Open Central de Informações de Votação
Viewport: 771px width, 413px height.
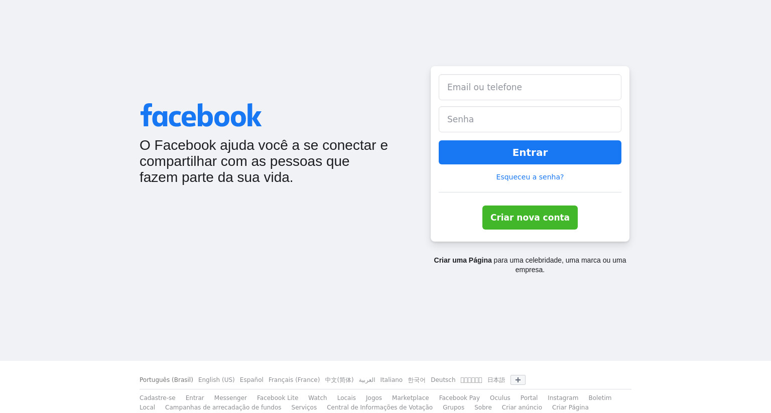379,407
